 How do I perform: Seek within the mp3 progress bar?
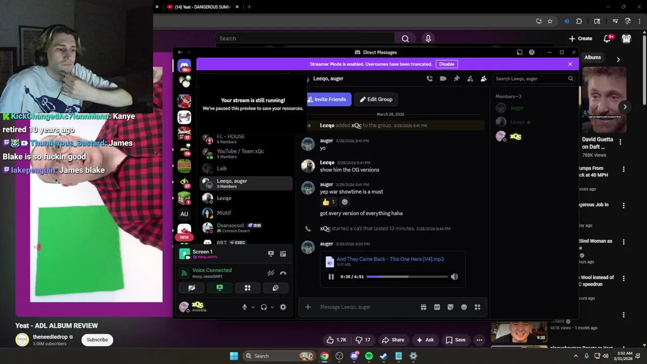click(x=407, y=277)
